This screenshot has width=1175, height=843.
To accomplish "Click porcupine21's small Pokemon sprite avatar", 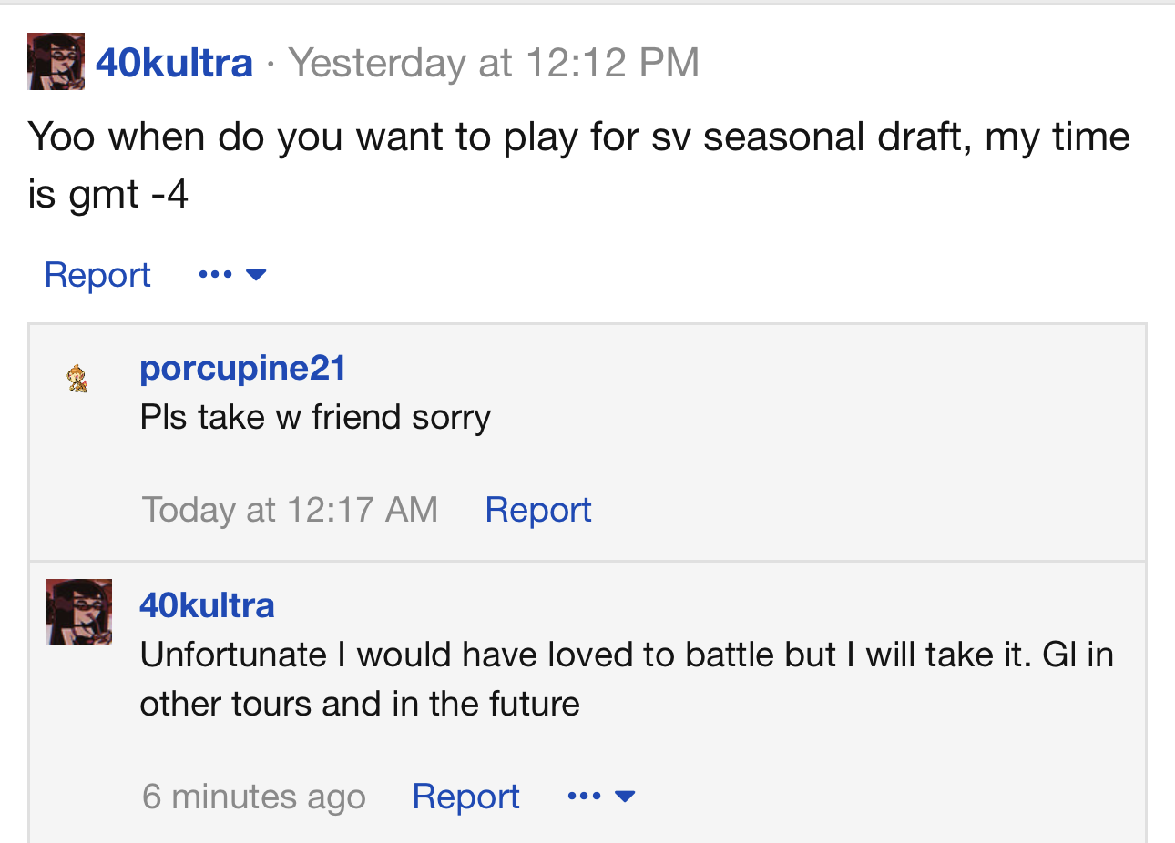I will [78, 377].
